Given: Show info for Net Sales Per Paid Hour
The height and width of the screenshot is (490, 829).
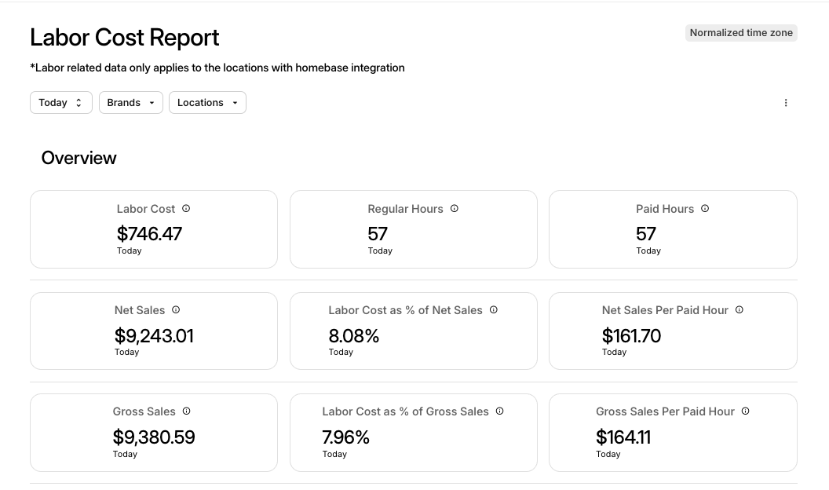Looking at the screenshot, I should pos(740,310).
